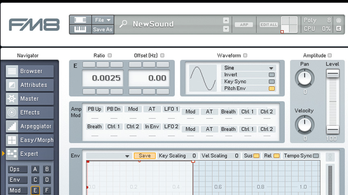Enable envelope Tempo Sync
Image resolution: width=348 pixels, height=195 pixels.
click(316, 156)
